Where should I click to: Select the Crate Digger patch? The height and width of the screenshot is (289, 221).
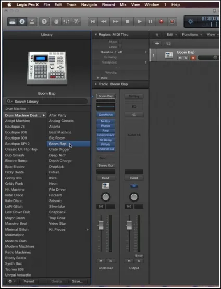coord(68,149)
